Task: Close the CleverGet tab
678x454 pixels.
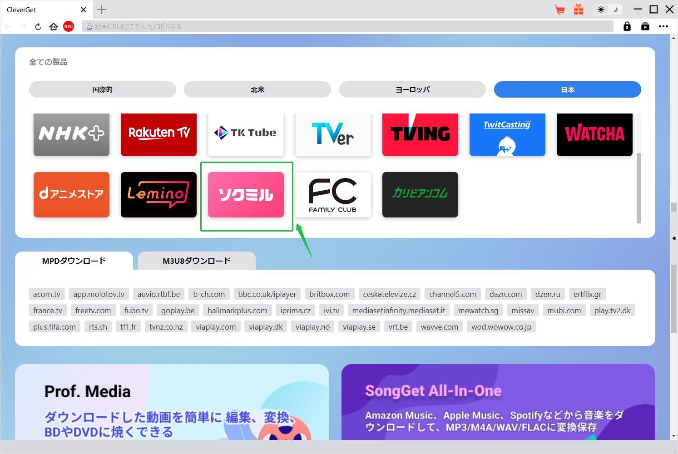Action: coord(84,10)
